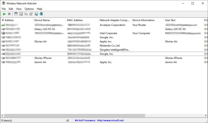Select the device icon of the Galaxy-S20-FE-5G row

click(3, 29)
